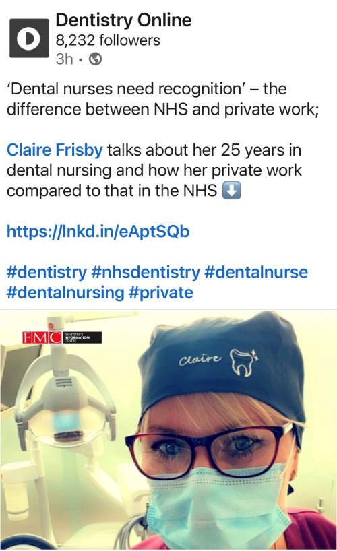Click the 3h post timestamp
This screenshot has height=551, width=337.
coord(65,59)
